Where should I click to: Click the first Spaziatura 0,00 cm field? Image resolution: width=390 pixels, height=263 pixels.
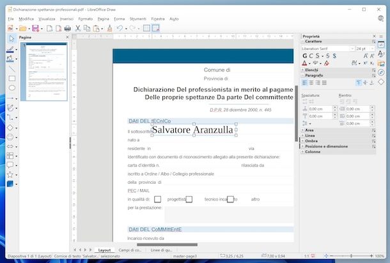320,109
